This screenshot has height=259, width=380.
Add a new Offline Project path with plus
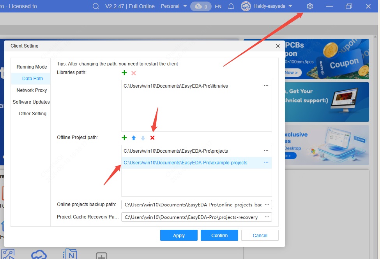124,138
